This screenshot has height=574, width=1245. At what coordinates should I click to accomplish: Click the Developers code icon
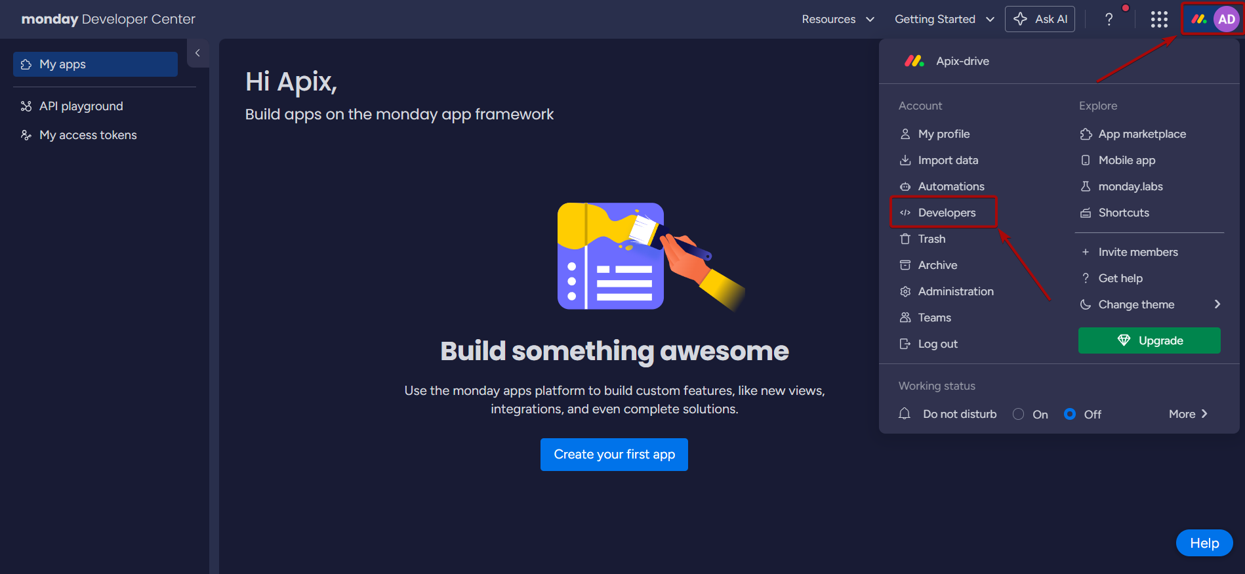(905, 213)
